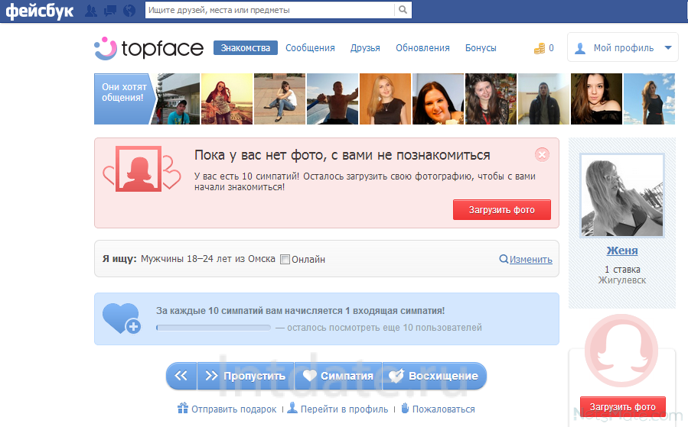Go to the Сообщения tab

tap(310, 47)
